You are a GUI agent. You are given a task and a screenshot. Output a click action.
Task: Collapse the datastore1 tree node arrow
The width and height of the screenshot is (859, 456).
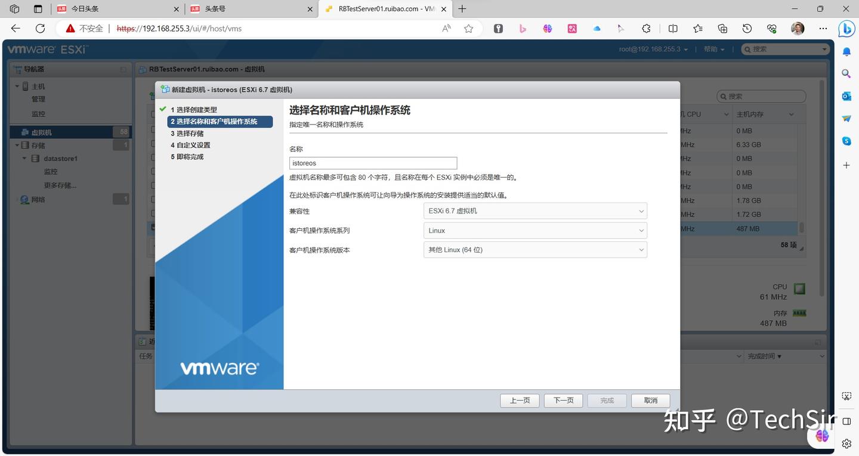[x=24, y=159]
